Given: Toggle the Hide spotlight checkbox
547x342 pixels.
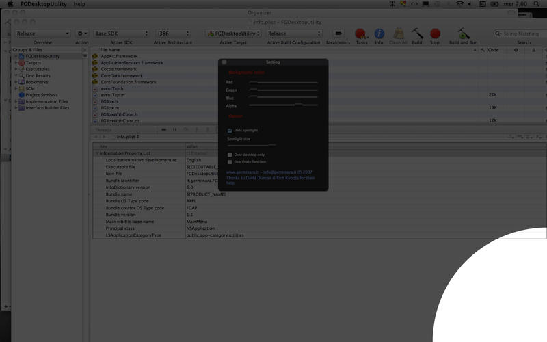Looking at the screenshot, I should (x=230, y=130).
